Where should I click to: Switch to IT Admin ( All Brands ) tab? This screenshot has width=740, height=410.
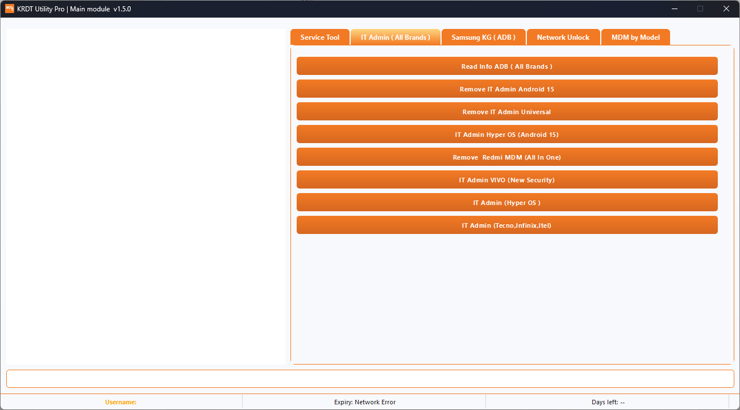[x=396, y=37]
